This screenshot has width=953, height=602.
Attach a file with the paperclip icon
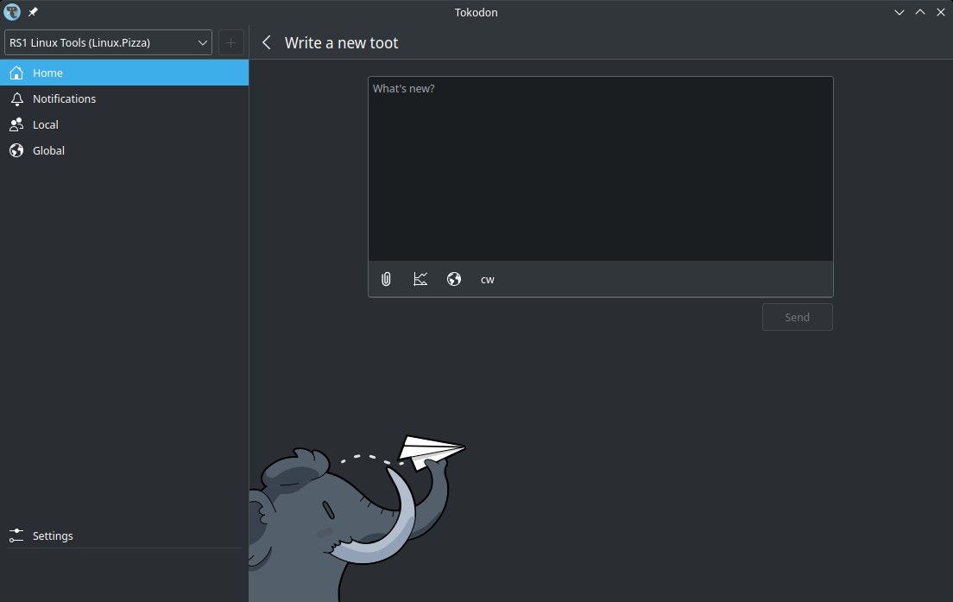click(x=386, y=279)
